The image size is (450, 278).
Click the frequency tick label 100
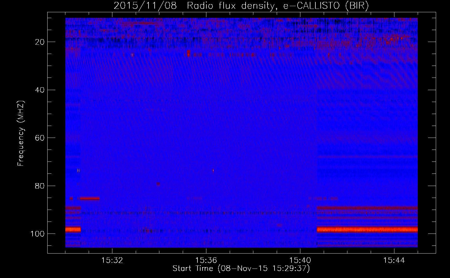coord(38,234)
